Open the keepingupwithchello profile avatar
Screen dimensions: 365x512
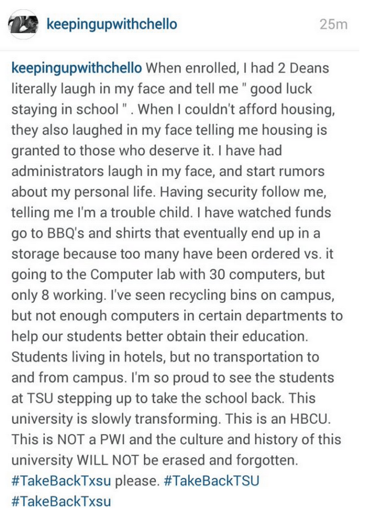click(x=24, y=24)
